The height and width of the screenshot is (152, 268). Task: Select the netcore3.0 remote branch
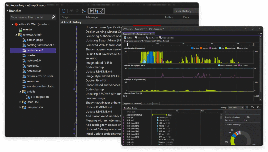[33, 71]
